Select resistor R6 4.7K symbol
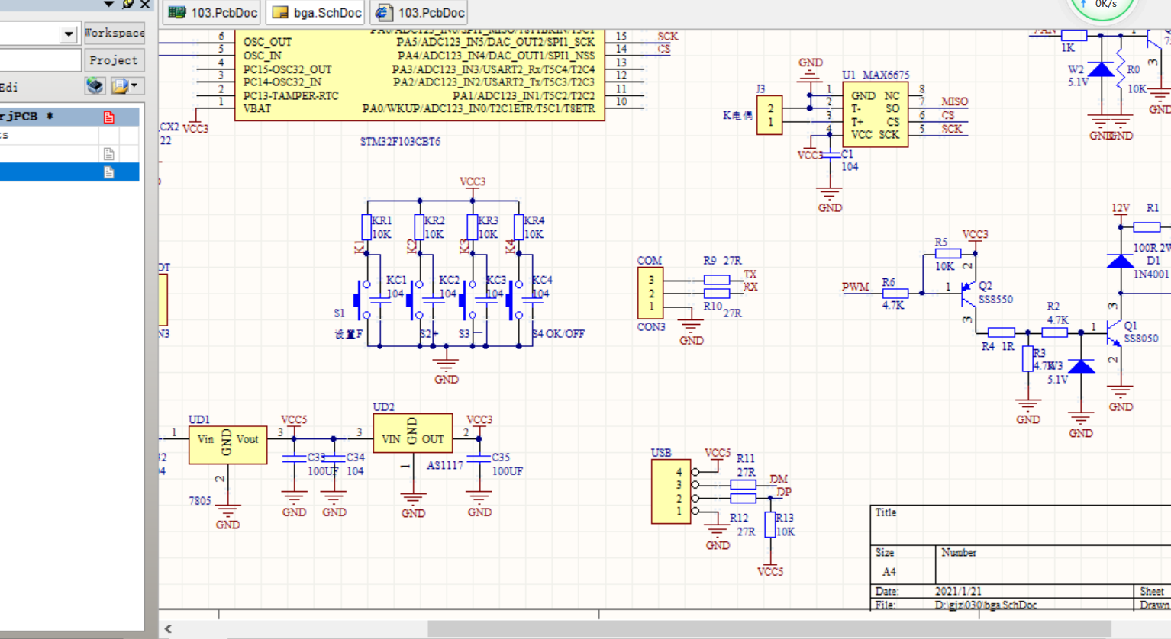 tap(895, 293)
